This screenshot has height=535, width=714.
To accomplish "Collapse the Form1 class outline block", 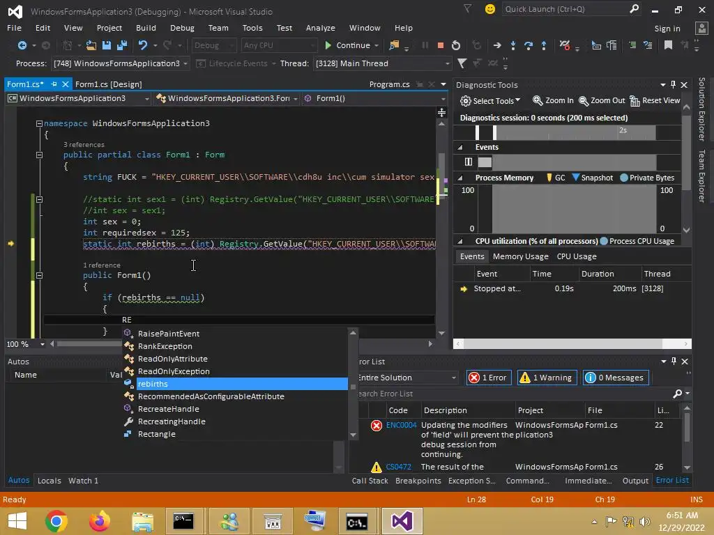I will (x=39, y=155).
